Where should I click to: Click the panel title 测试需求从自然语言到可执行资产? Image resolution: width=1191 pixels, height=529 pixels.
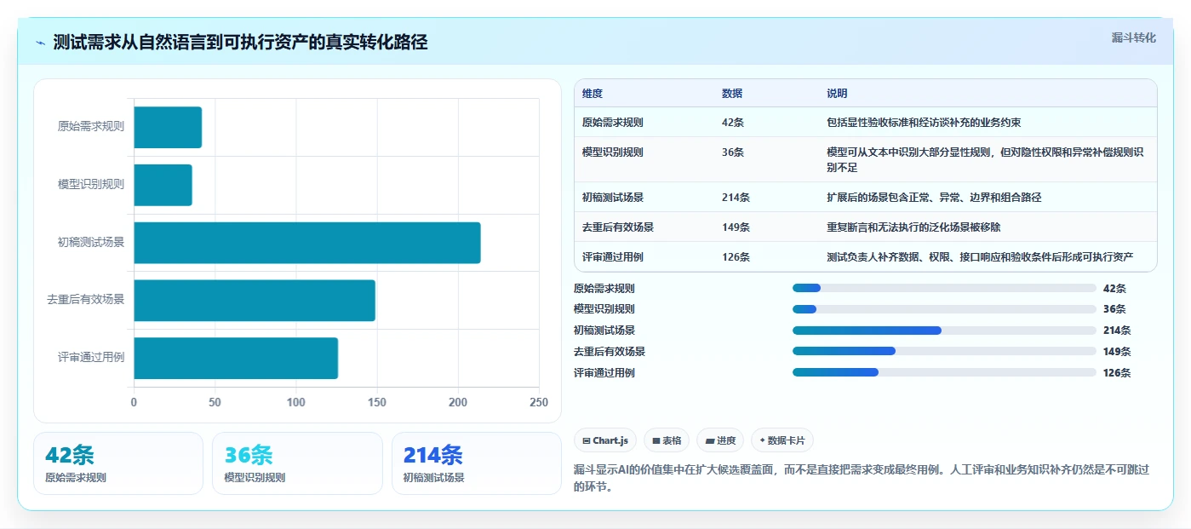pos(240,43)
